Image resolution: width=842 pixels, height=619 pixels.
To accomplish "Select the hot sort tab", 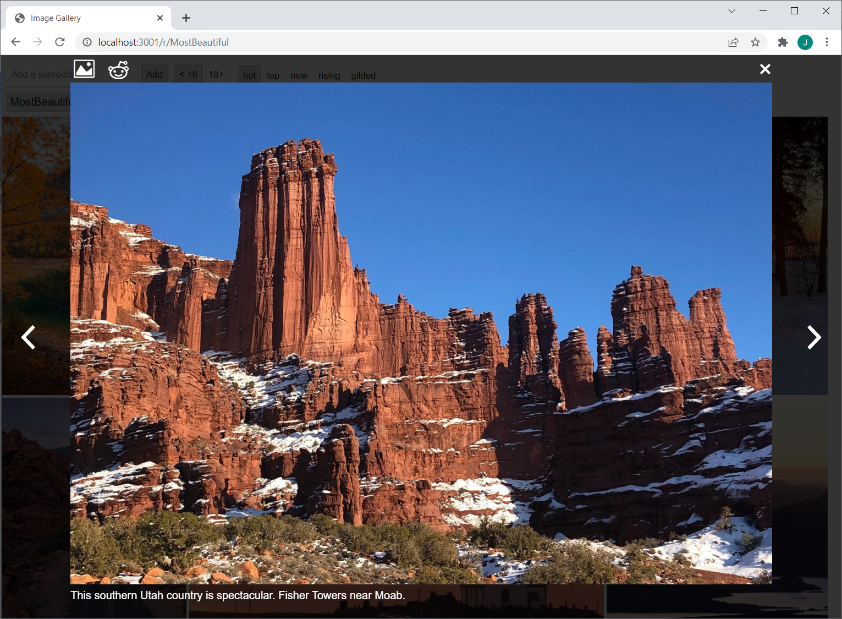I will pyautogui.click(x=249, y=75).
